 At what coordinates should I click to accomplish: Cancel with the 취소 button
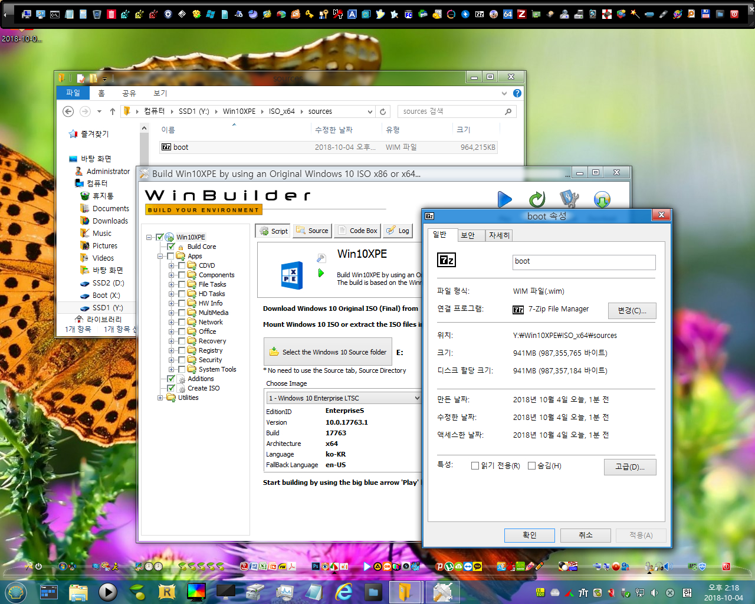585,535
